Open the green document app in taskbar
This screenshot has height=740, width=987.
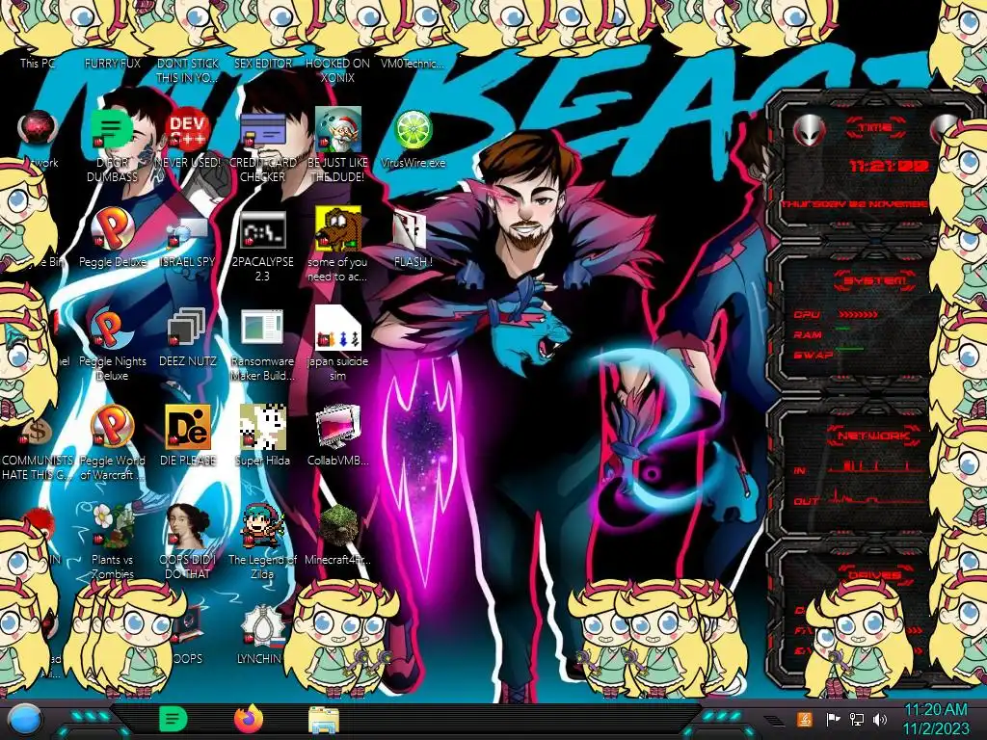click(173, 719)
